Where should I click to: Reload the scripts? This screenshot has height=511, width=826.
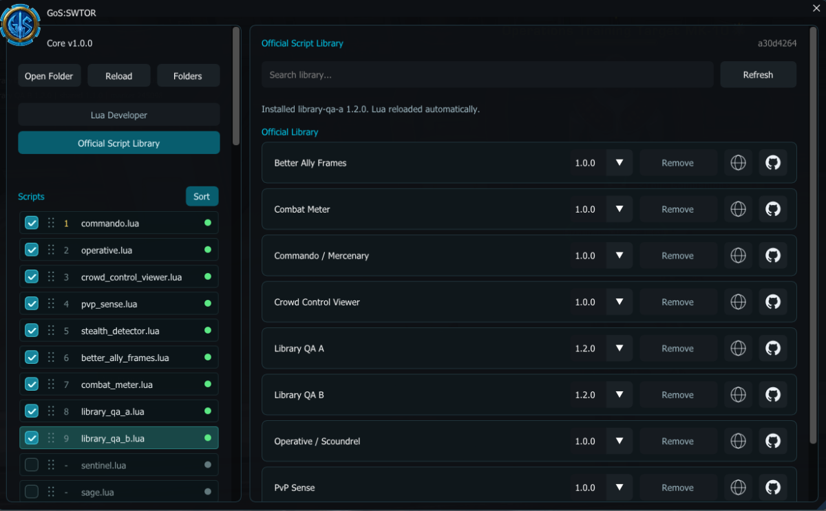[119, 76]
